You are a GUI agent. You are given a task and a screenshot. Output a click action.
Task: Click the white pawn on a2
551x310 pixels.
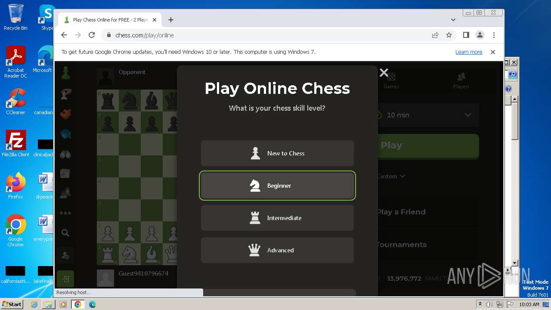tap(108, 232)
